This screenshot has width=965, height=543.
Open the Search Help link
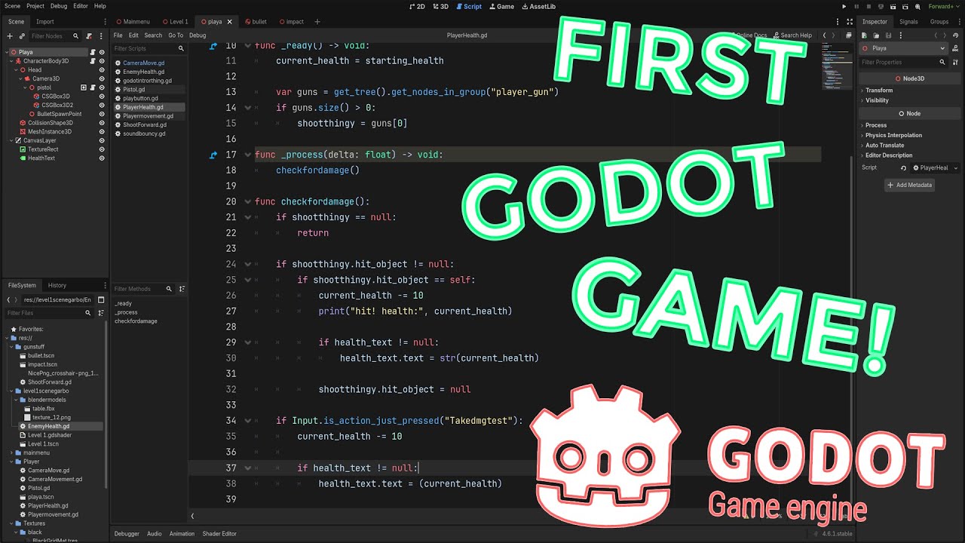click(x=792, y=35)
